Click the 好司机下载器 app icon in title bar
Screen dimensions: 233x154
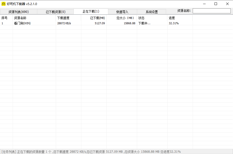[x=3, y=4]
